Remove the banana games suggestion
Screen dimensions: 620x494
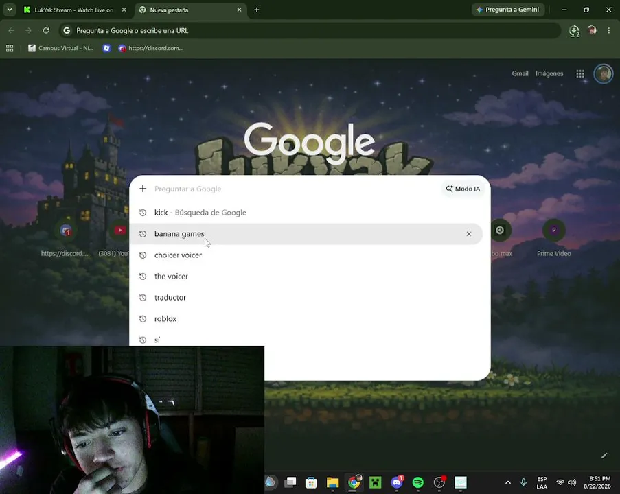click(x=468, y=234)
